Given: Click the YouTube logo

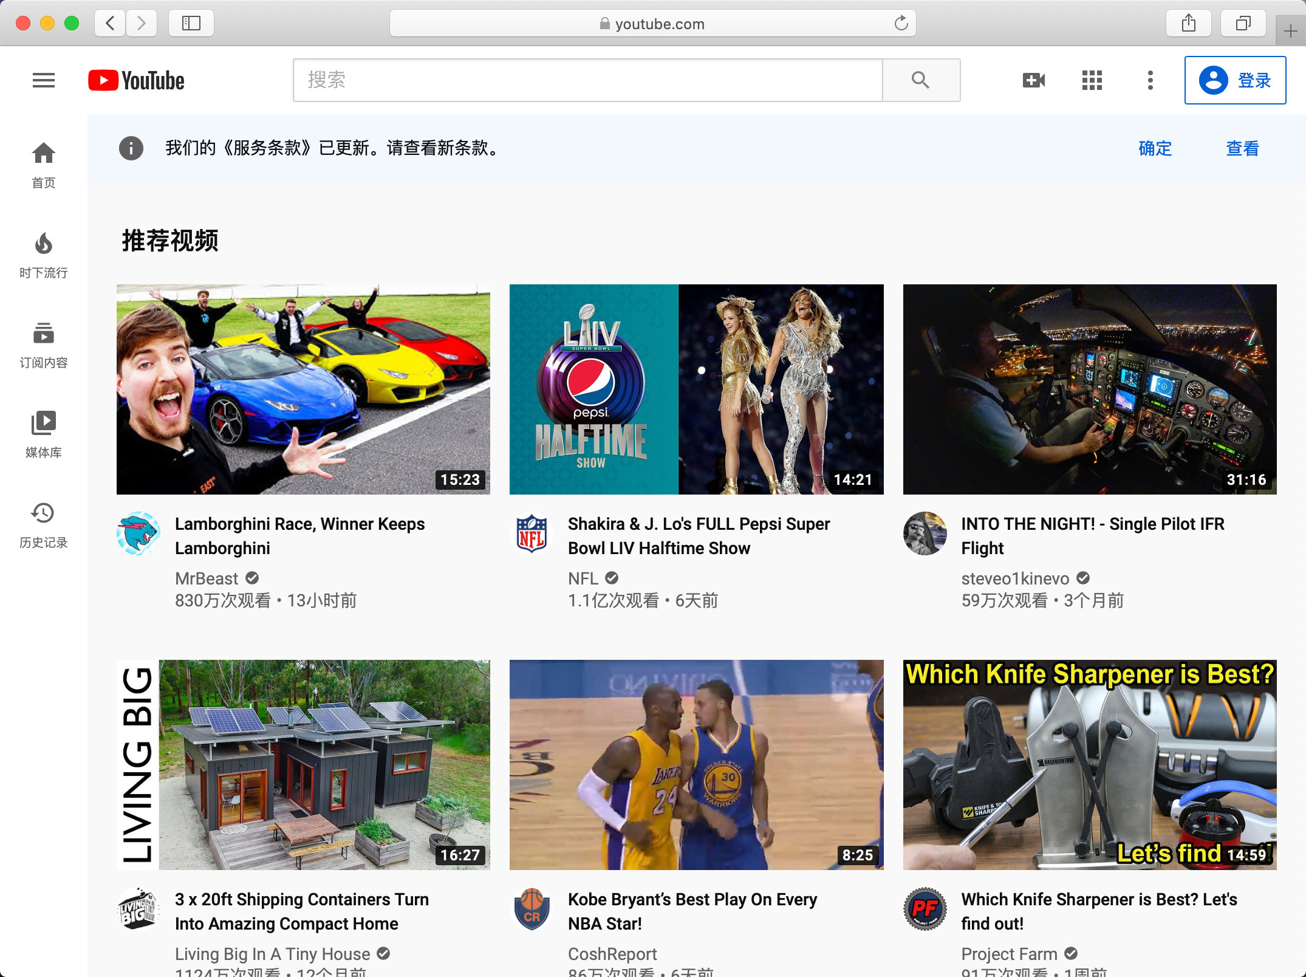Looking at the screenshot, I should pos(136,80).
